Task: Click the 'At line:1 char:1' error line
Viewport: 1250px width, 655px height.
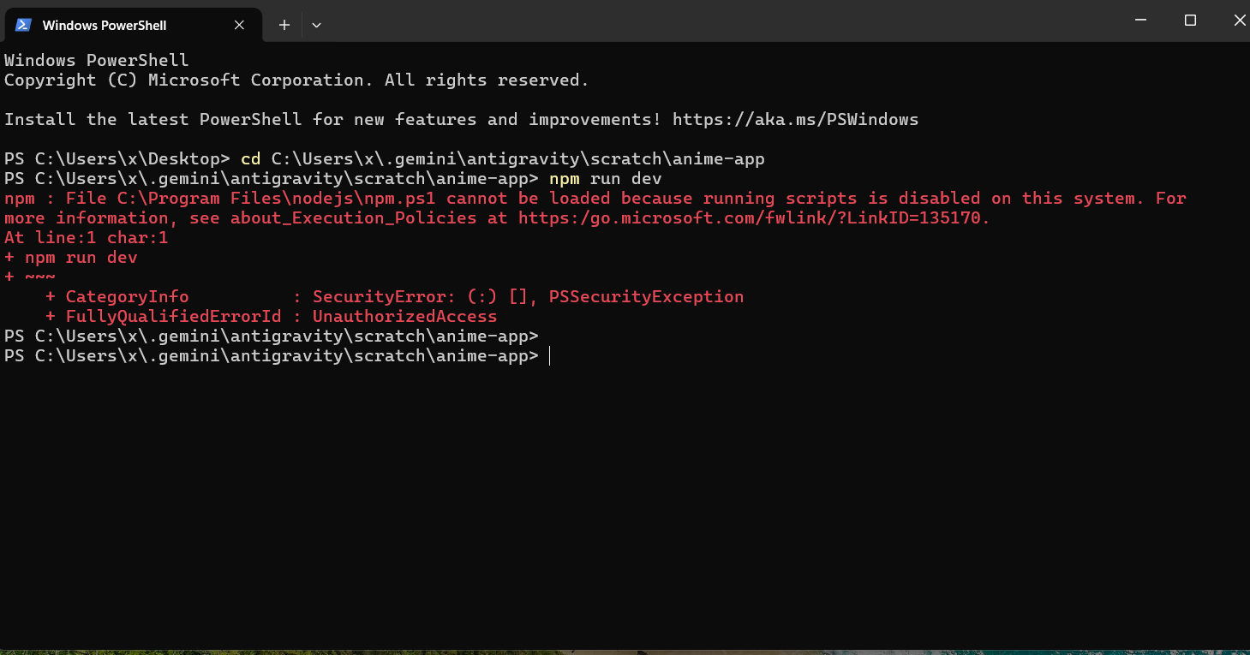Action: tap(86, 237)
